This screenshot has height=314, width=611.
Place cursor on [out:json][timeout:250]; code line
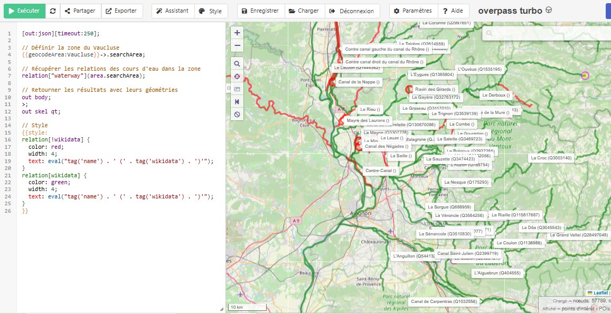[x=61, y=33]
